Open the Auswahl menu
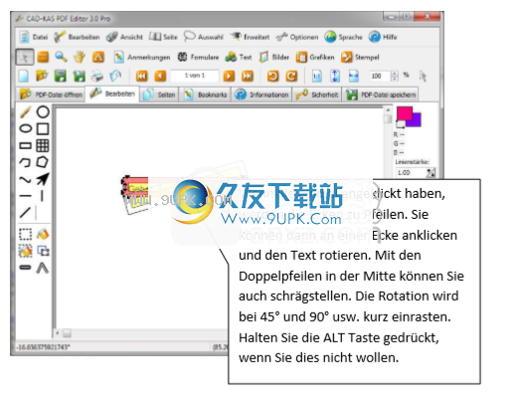The width and height of the screenshot is (521, 405). click(204, 37)
